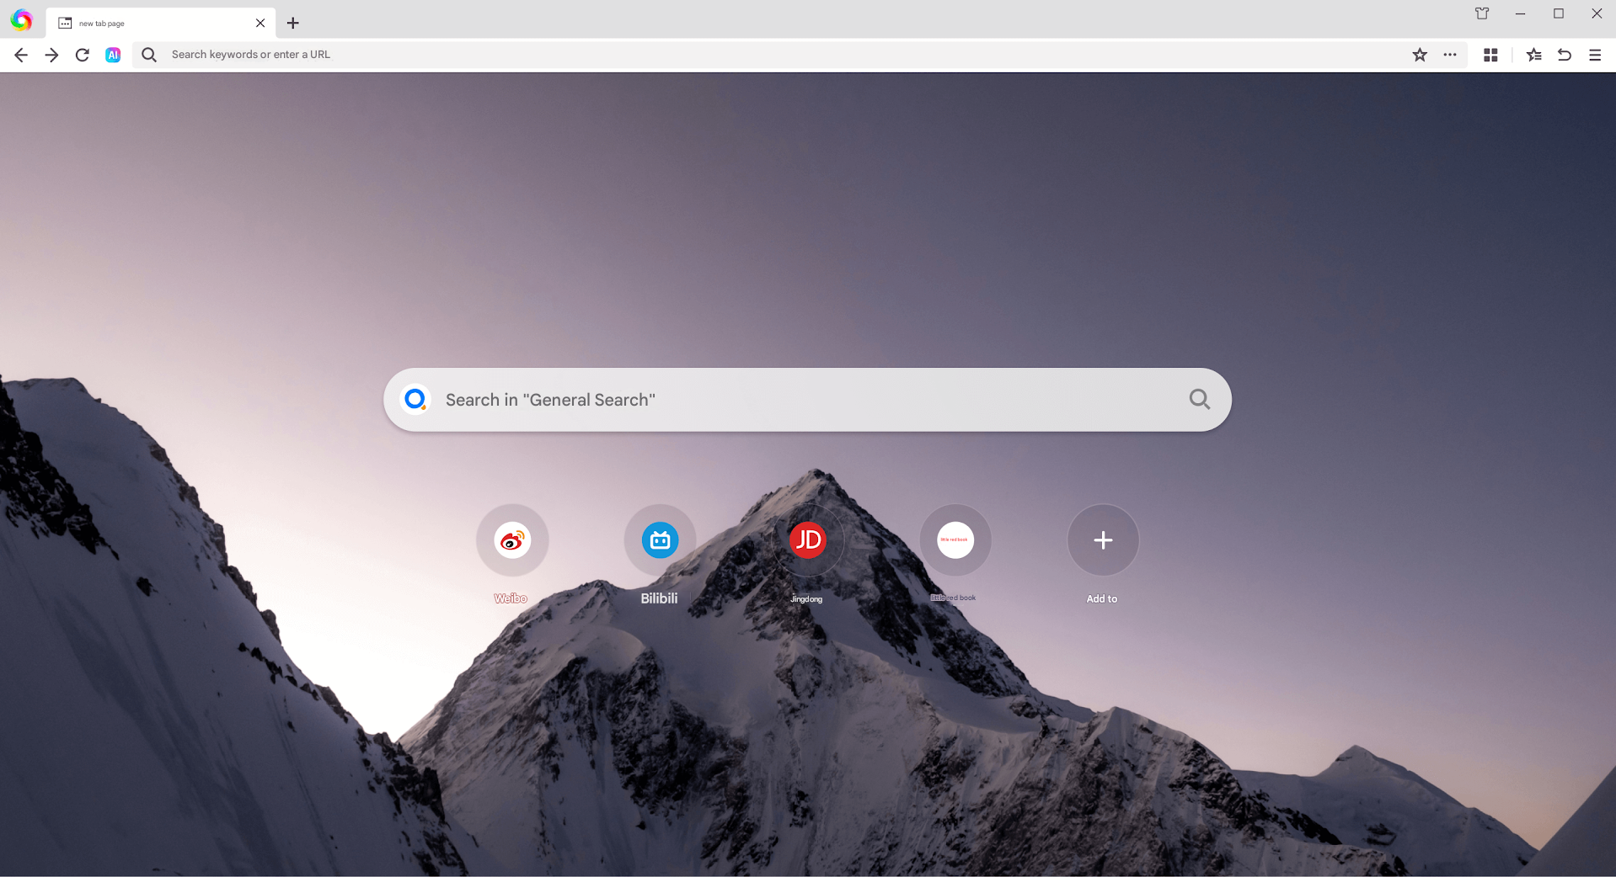Open the search engine selector in search box

[x=415, y=399]
